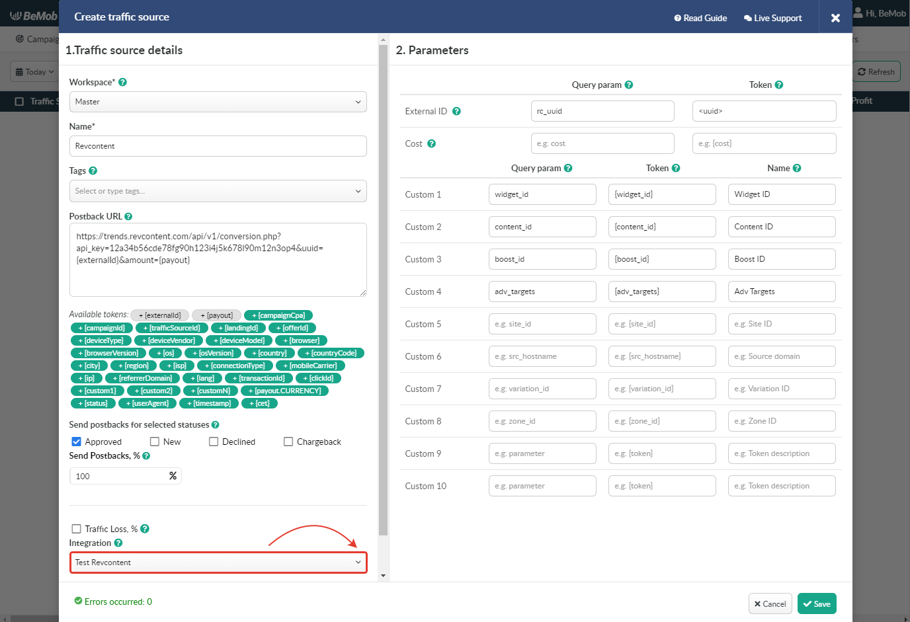Image resolution: width=910 pixels, height=622 pixels.
Task: Click Custom 5 query param field
Action: (x=542, y=324)
